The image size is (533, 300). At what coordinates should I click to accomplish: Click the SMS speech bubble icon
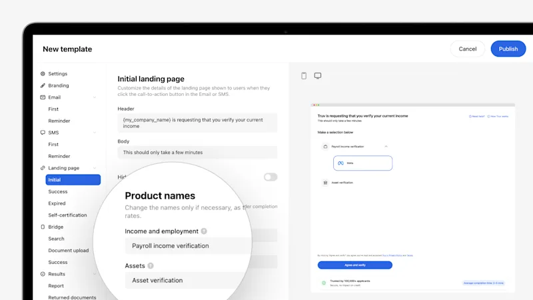pos(43,133)
